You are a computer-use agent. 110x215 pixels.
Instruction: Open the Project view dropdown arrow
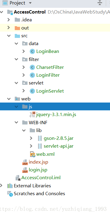(30, 3)
